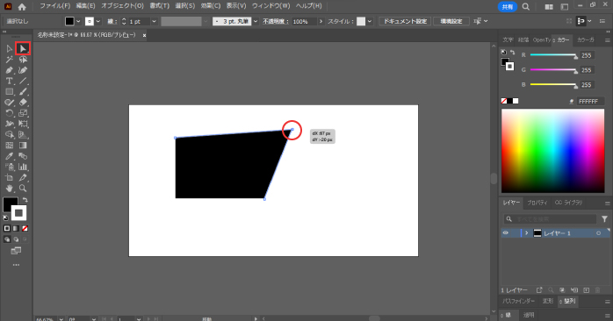Image resolution: width=613 pixels, height=321 pixels.
Task: Select the Rotate tool
Action: (x=9, y=113)
